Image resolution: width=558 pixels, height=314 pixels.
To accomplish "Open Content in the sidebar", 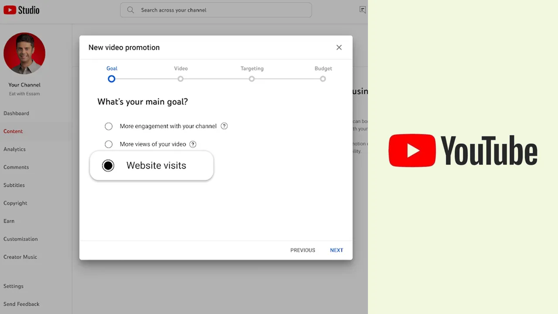I will click(x=13, y=131).
